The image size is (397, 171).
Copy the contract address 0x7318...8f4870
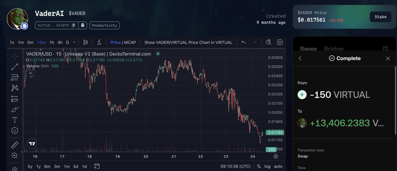[73, 25]
